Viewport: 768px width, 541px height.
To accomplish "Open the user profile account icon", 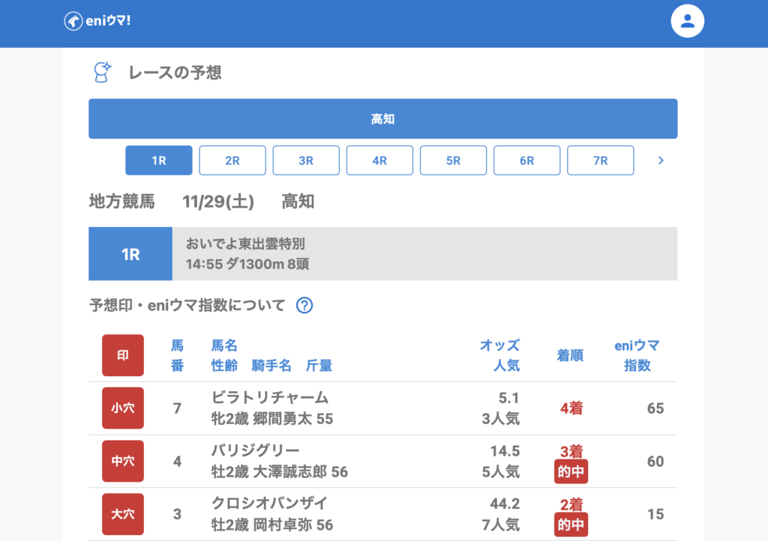I will 687,22.
